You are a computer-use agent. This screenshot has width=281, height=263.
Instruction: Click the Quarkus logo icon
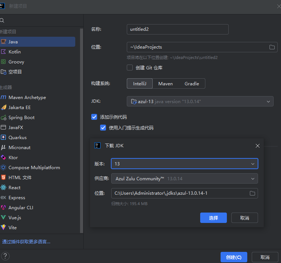click(x=3, y=137)
